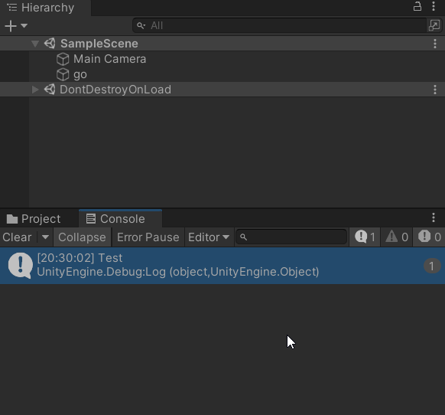The height and width of the screenshot is (415, 445).
Task: Click the plus icon to create object
Action: click(x=11, y=26)
